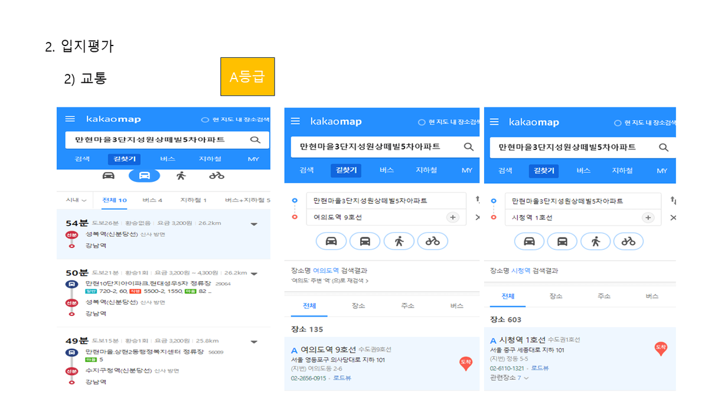Open hamburger menu in the 여의도역 panel
Image resolution: width=718 pixels, height=404 pixels.
pos(295,121)
